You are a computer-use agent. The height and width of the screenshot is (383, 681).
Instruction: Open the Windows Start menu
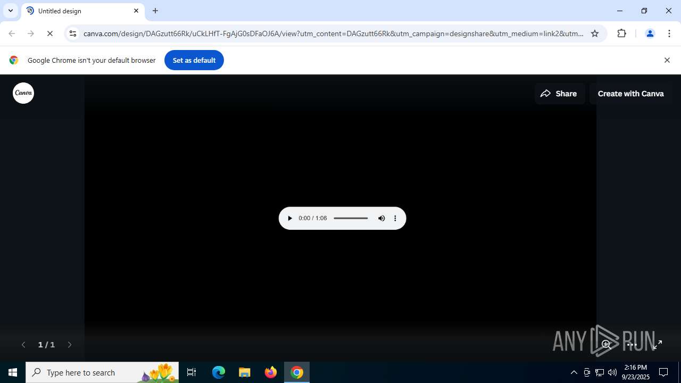coord(13,372)
